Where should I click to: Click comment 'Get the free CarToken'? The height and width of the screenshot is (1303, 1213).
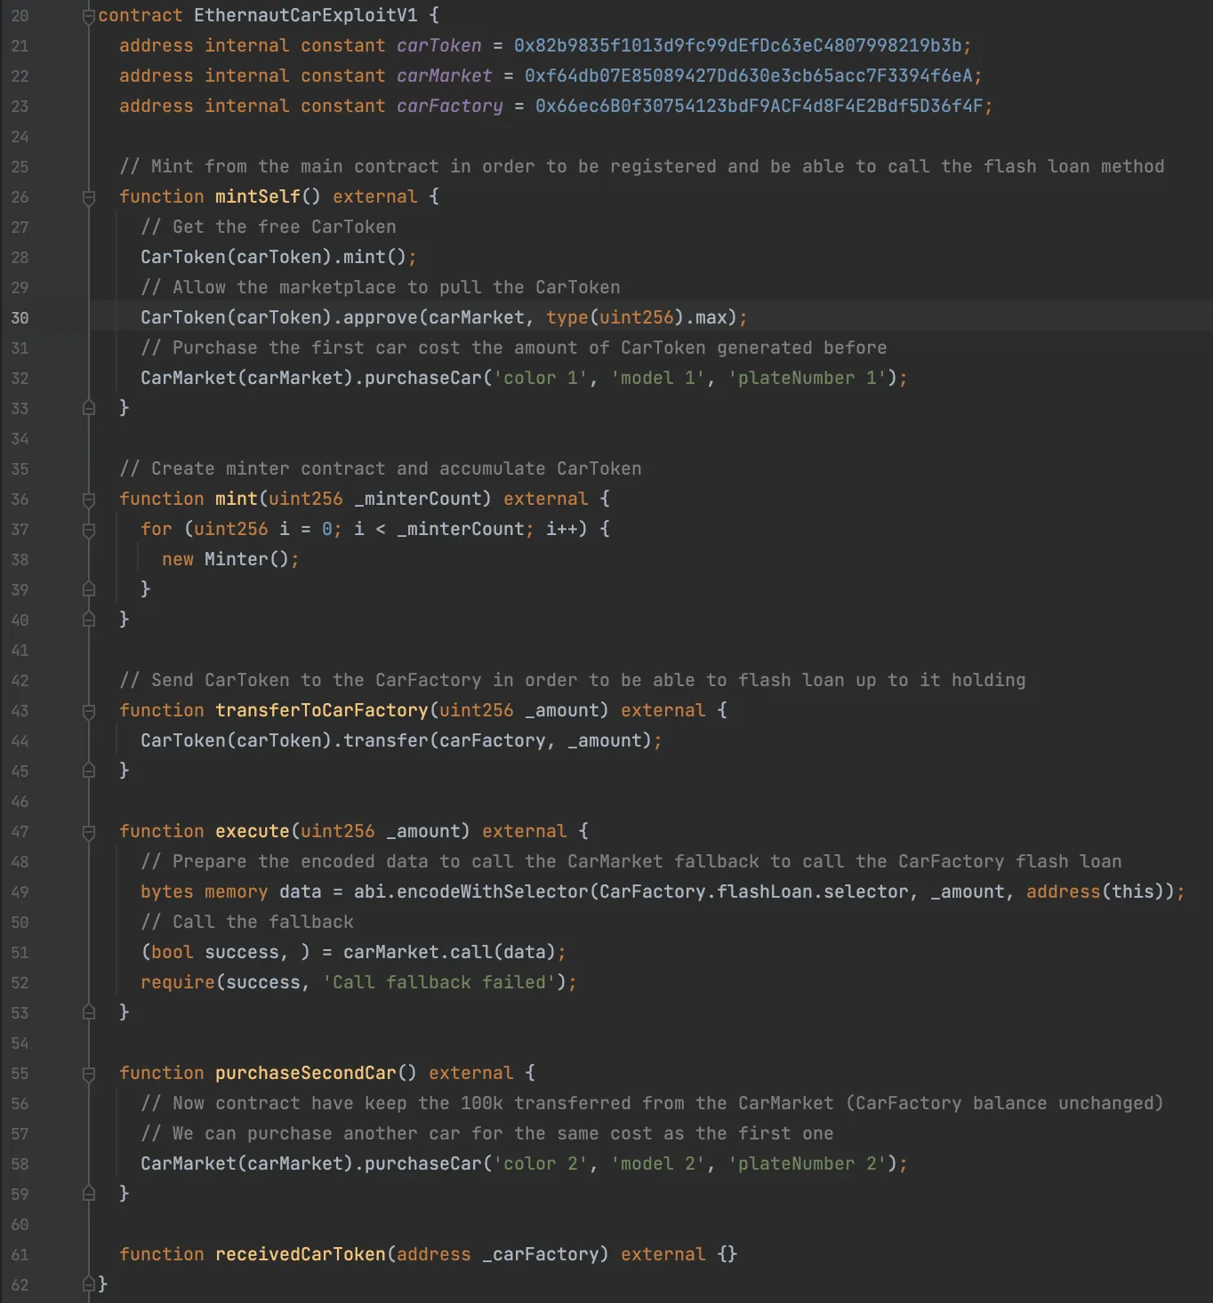pos(269,227)
